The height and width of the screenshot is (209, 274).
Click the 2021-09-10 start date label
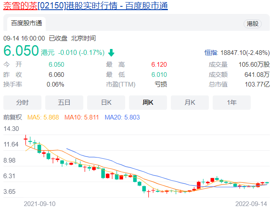(x=40, y=204)
